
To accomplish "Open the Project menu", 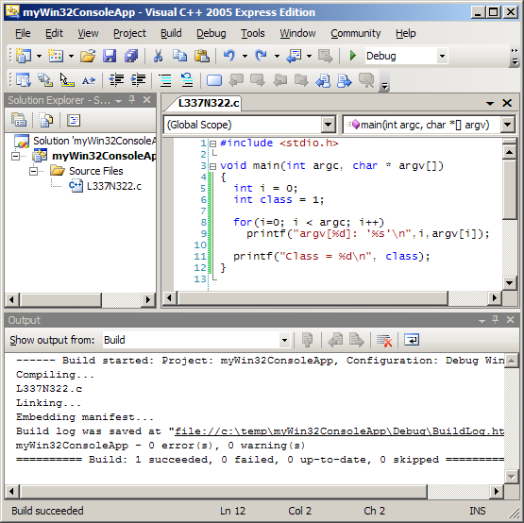I will (x=129, y=33).
